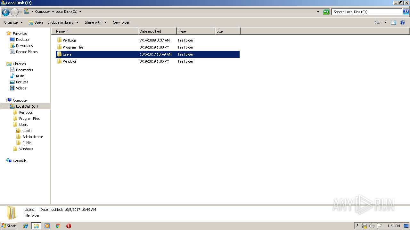Open Desktop under Favorites
This screenshot has width=410, height=230.
[22, 40]
